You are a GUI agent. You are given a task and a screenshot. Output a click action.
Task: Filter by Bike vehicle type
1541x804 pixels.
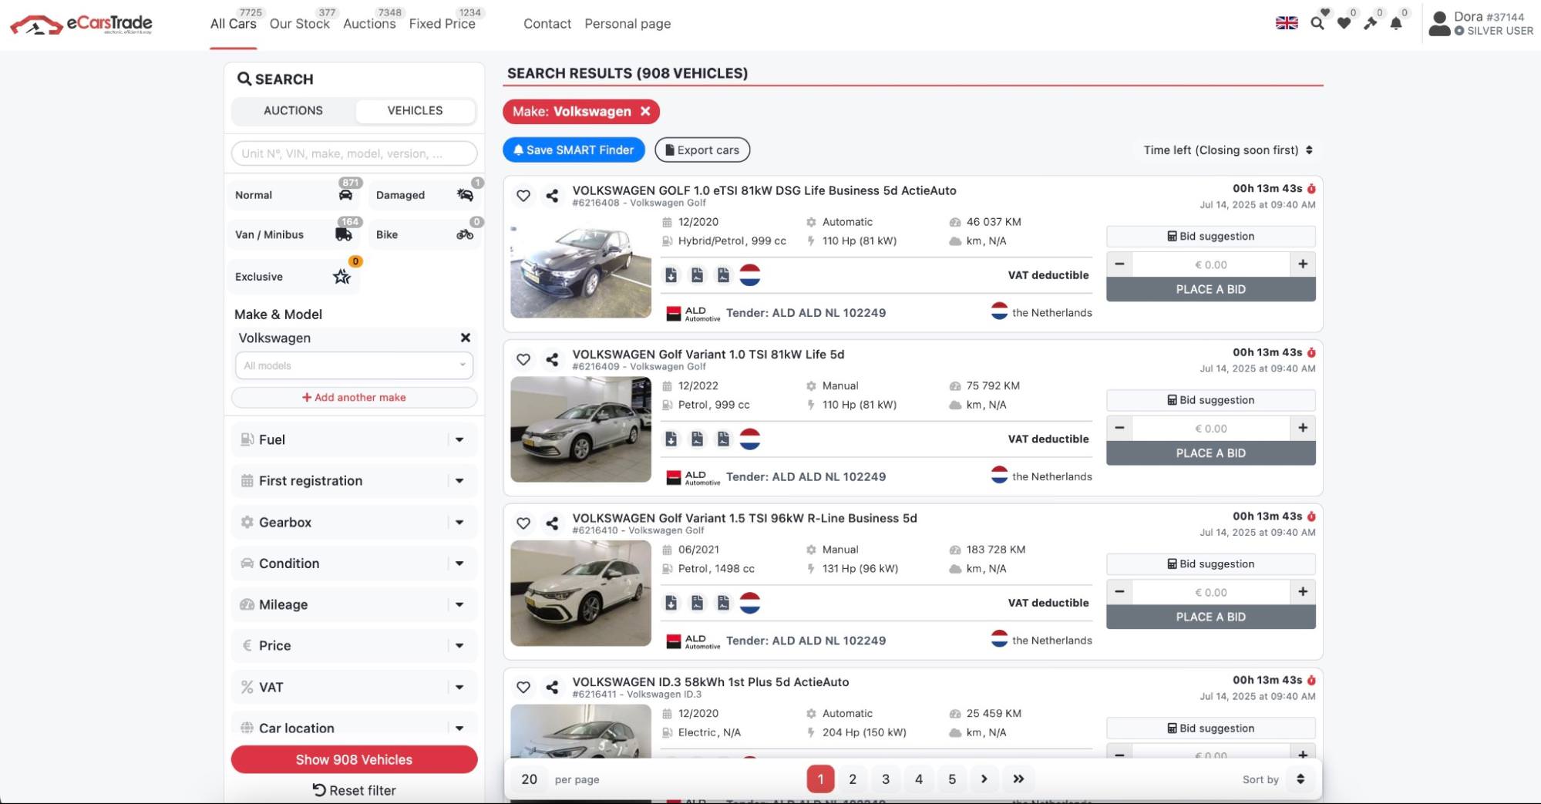click(x=425, y=234)
